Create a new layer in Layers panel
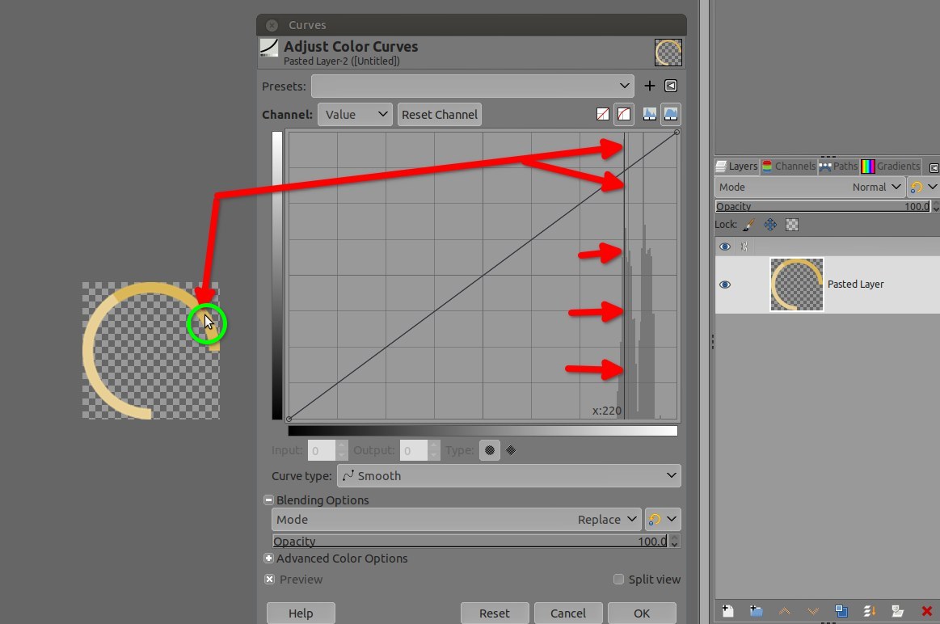 tap(727, 611)
